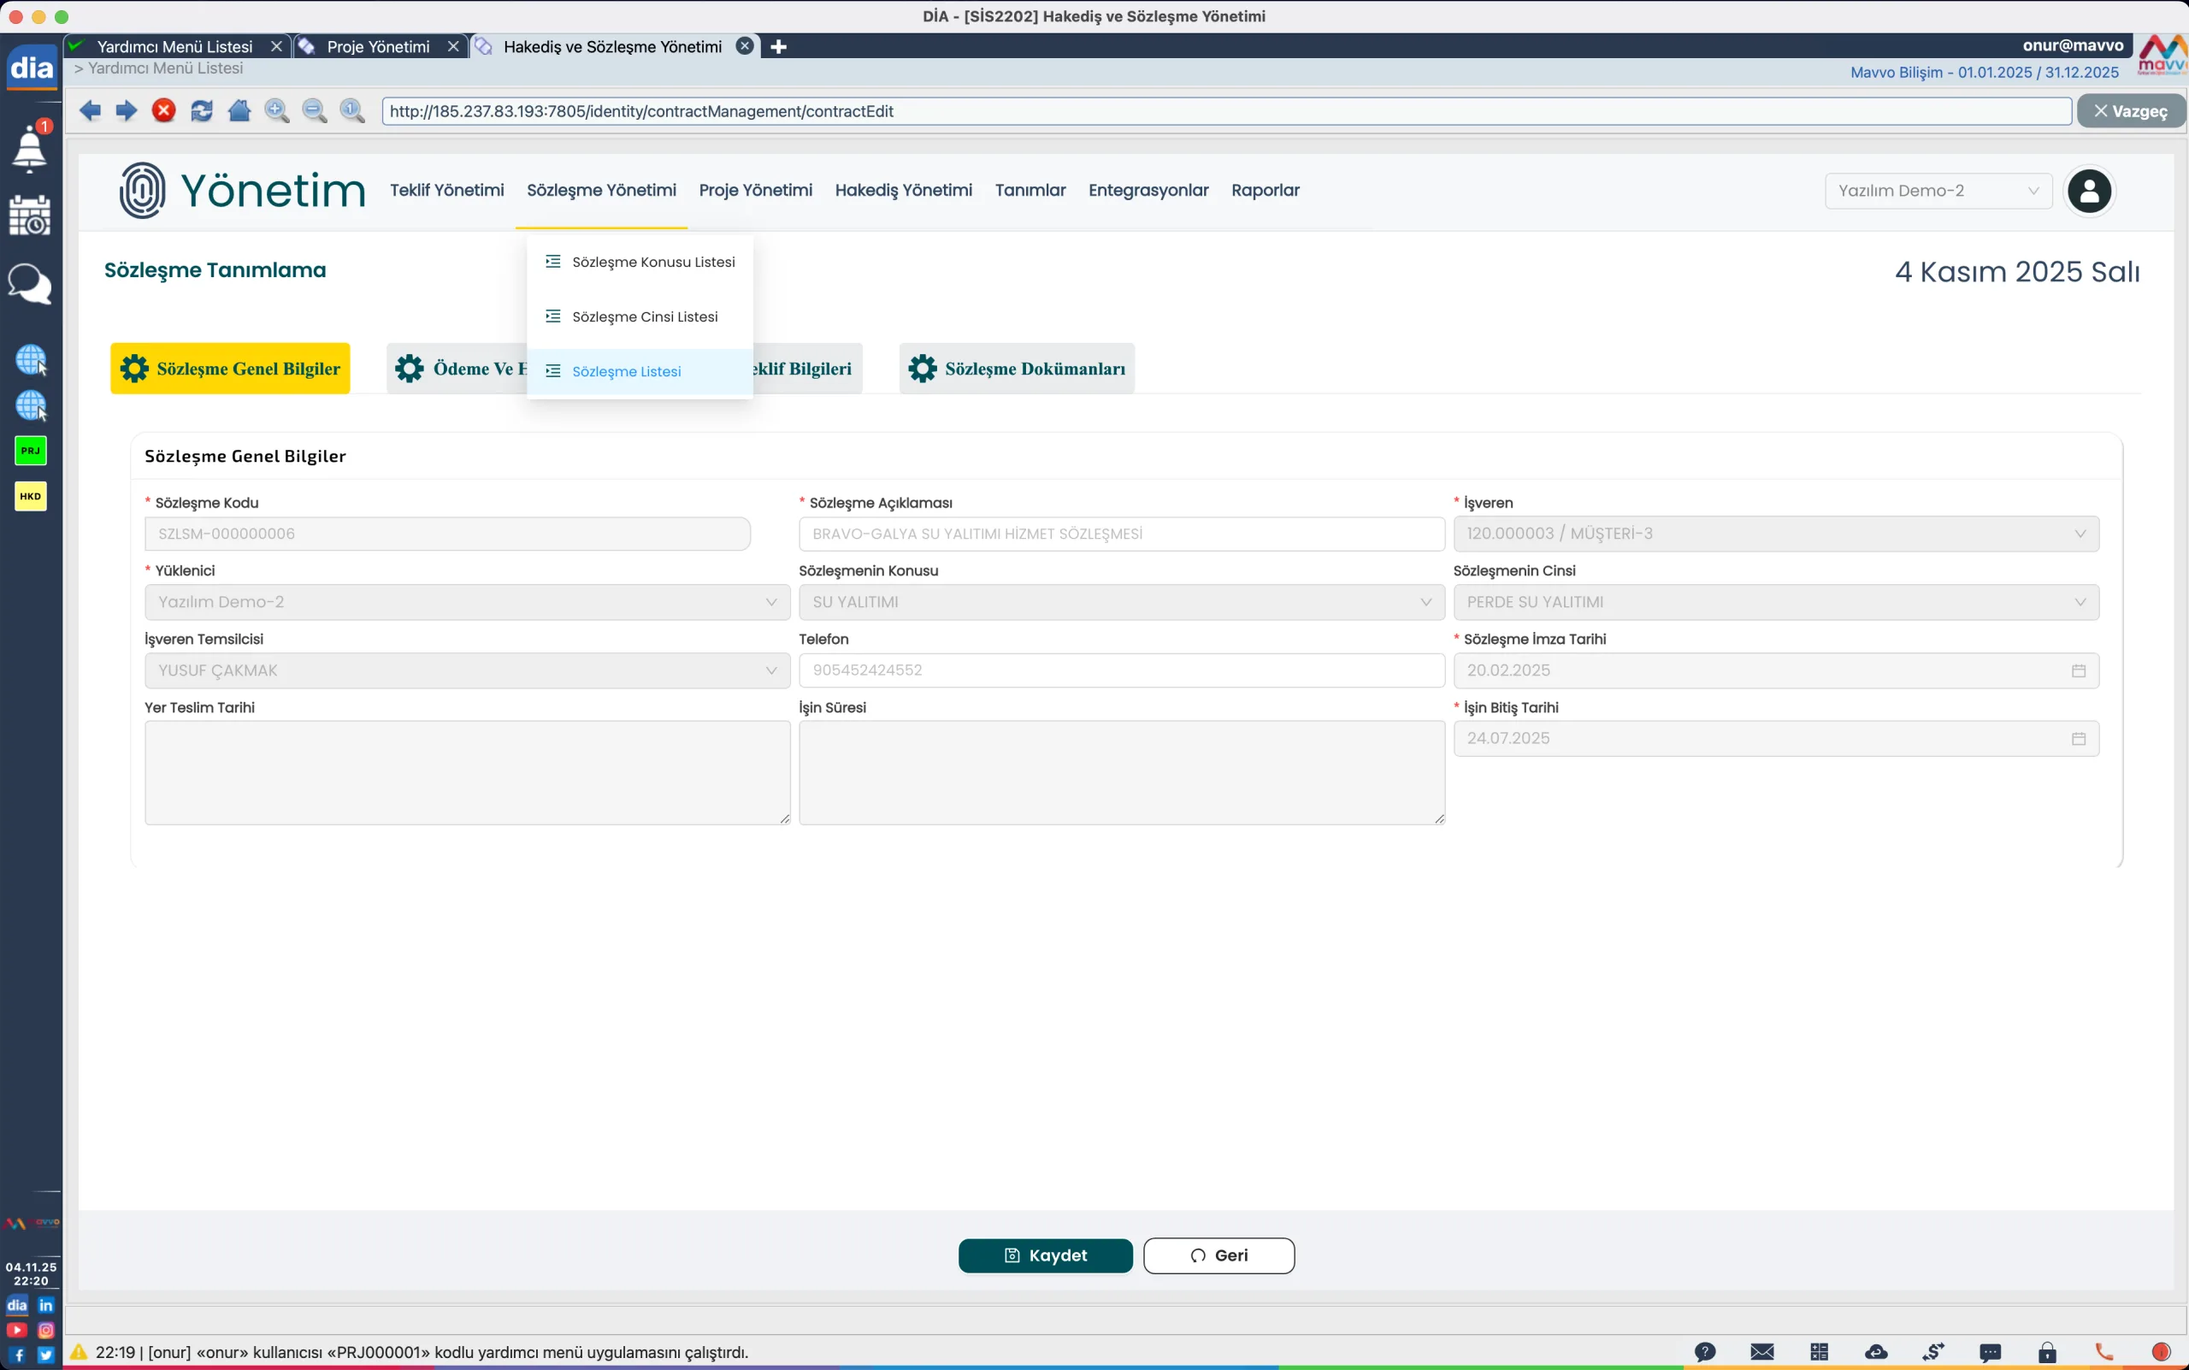Expand the Yazılım Demo-2 company dropdown
Image resolution: width=2189 pixels, height=1370 pixels.
[1938, 192]
